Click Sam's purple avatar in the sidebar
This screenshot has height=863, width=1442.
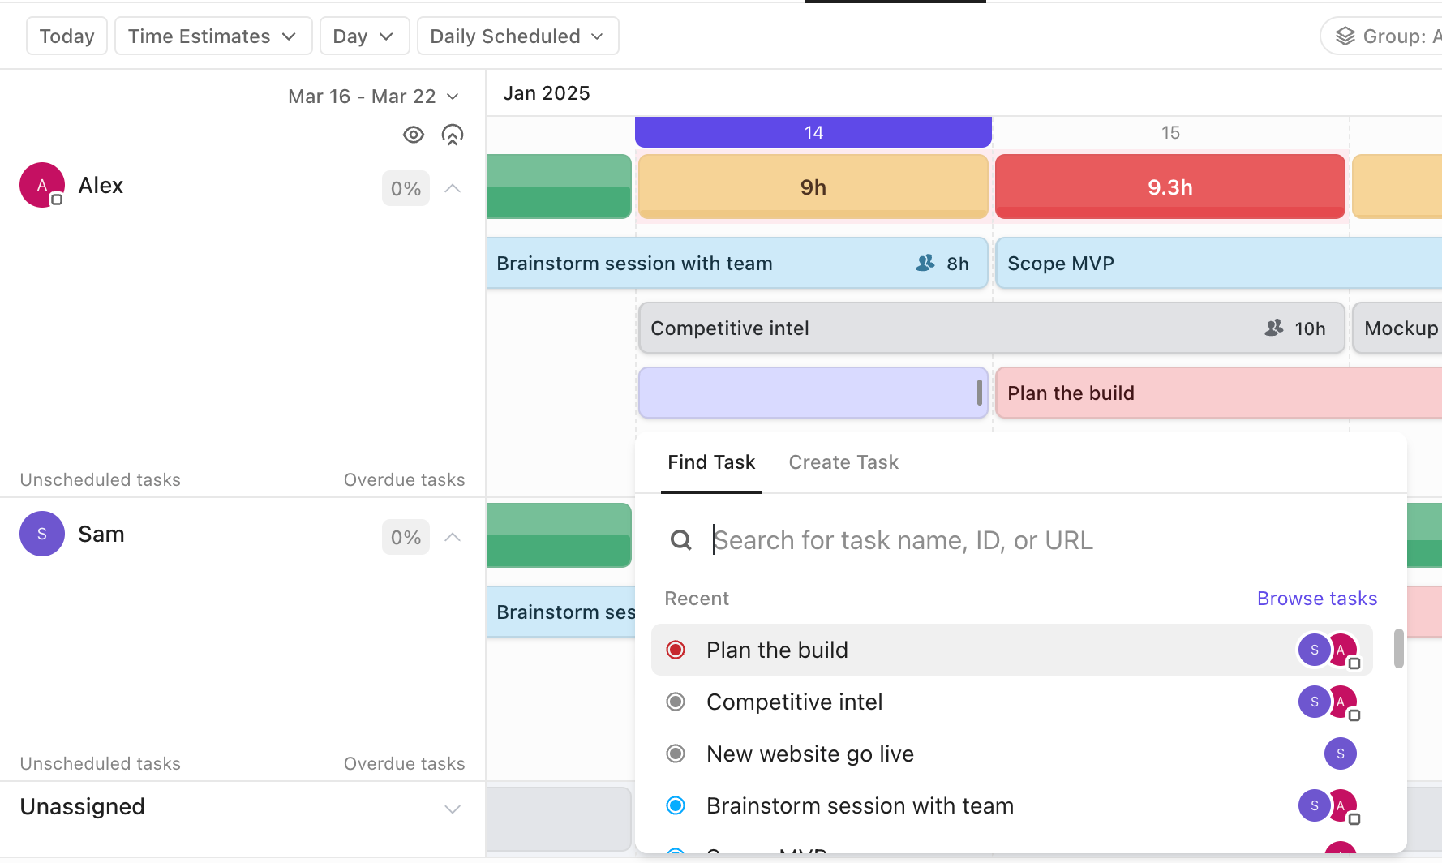point(42,534)
